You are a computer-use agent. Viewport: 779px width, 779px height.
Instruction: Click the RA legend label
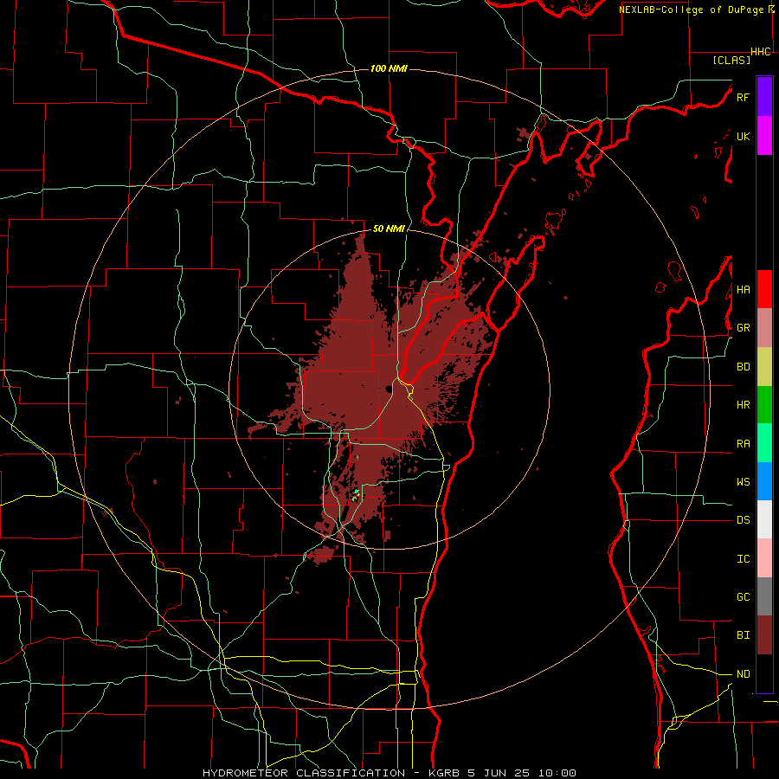click(x=743, y=444)
